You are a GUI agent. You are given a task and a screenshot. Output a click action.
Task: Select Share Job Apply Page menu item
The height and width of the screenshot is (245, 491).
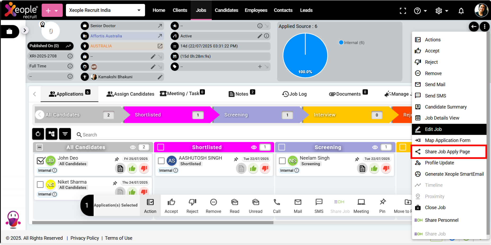[449, 152]
